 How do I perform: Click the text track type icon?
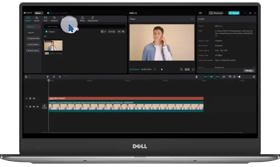click(x=26, y=99)
